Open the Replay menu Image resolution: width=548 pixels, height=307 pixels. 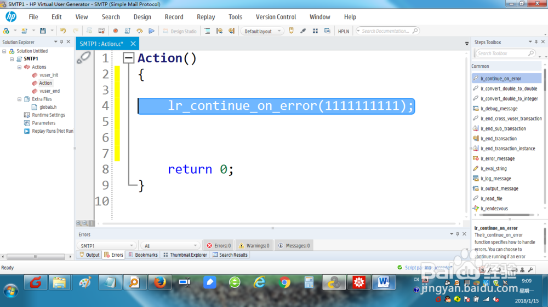pyautogui.click(x=206, y=17)
